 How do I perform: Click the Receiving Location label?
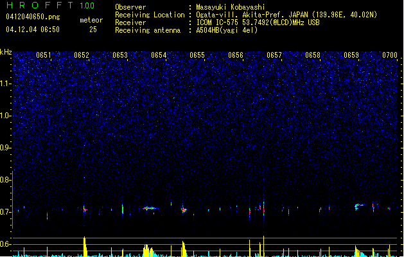pyautogui.click(x=150, y=15)
